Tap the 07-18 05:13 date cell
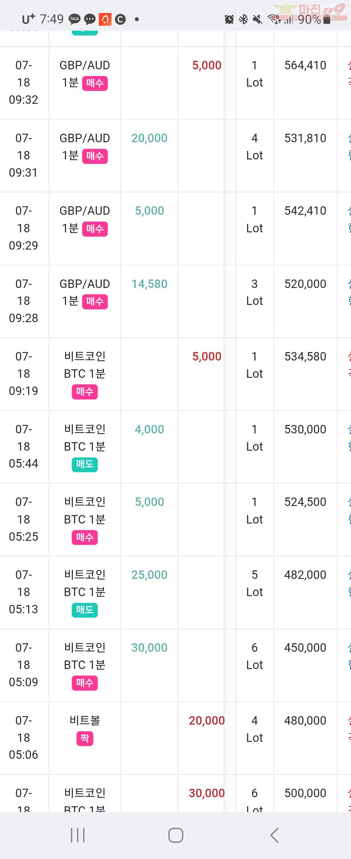The image size is (351, 859). (x=24, y=592)
